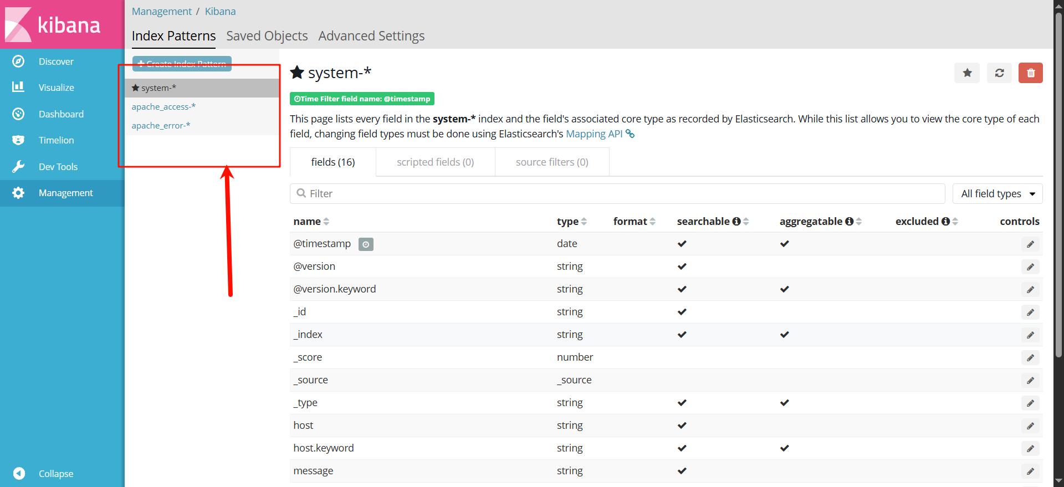Image resolution: width=1064 pixels, height=487 pixels.
Task: Select apache_access-* index pattern
Action: (x=163, y=107)
